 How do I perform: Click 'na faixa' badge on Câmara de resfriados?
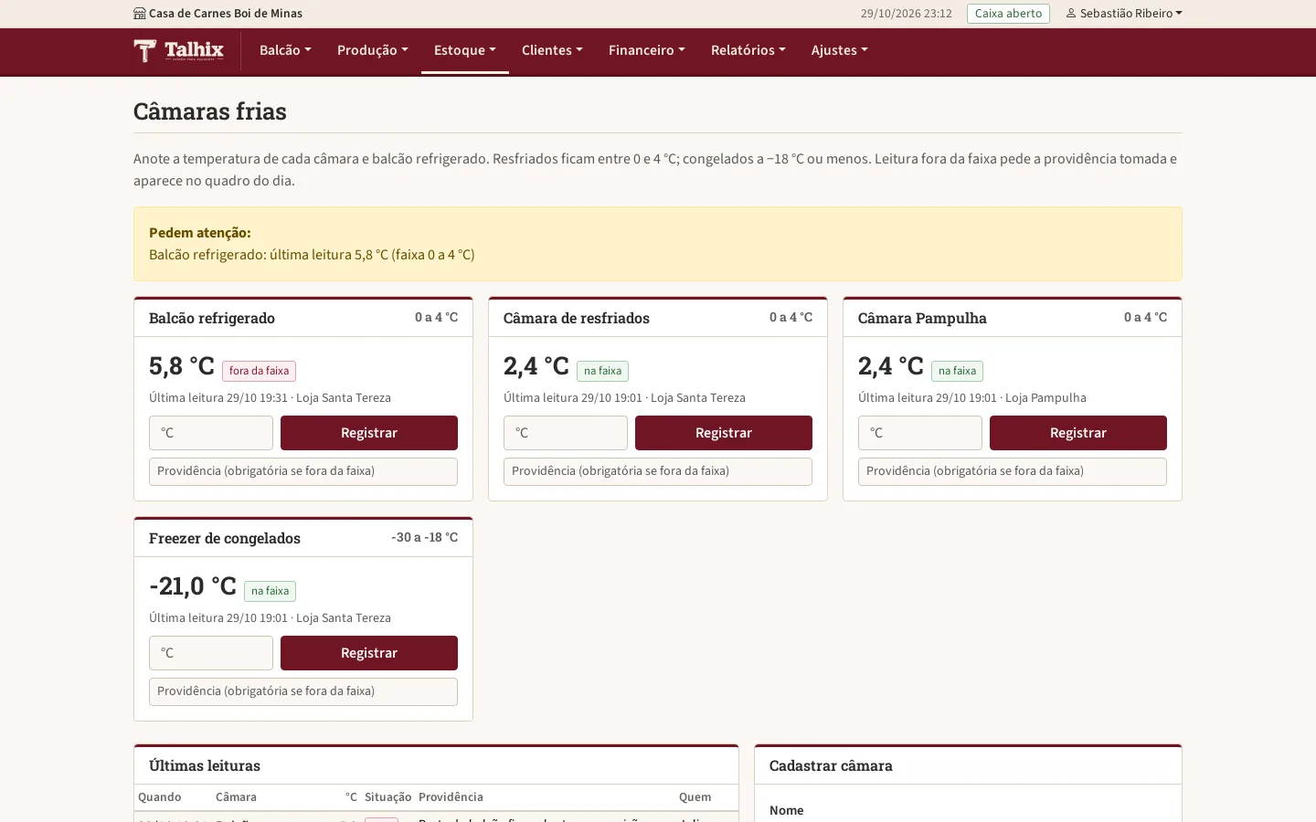(602, 371)
